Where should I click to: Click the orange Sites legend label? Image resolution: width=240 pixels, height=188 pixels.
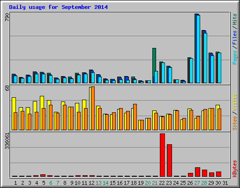(235, 123)
